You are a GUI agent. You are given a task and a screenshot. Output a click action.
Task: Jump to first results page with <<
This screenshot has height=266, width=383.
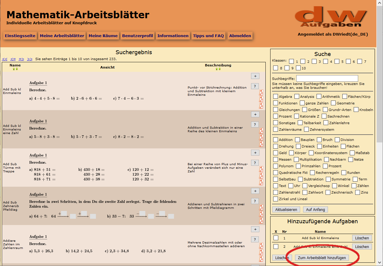(x=4, y=59)
